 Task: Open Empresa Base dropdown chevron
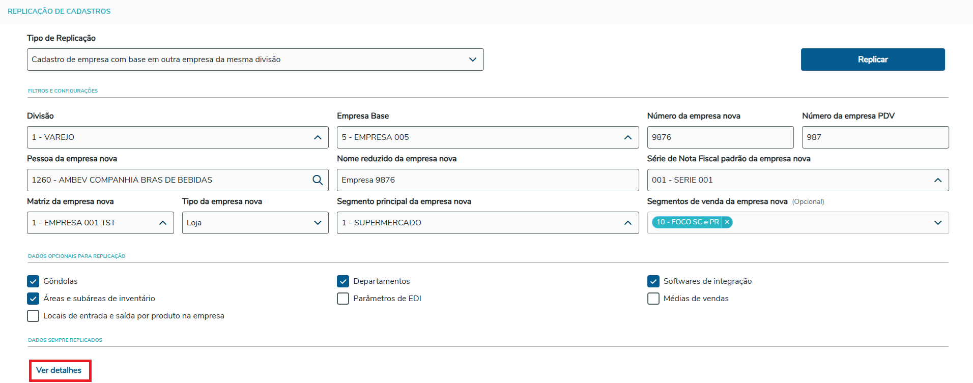[x=627, y=137]
